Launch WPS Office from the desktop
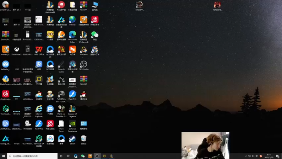 pyautogui.click(x=39, y=51)
